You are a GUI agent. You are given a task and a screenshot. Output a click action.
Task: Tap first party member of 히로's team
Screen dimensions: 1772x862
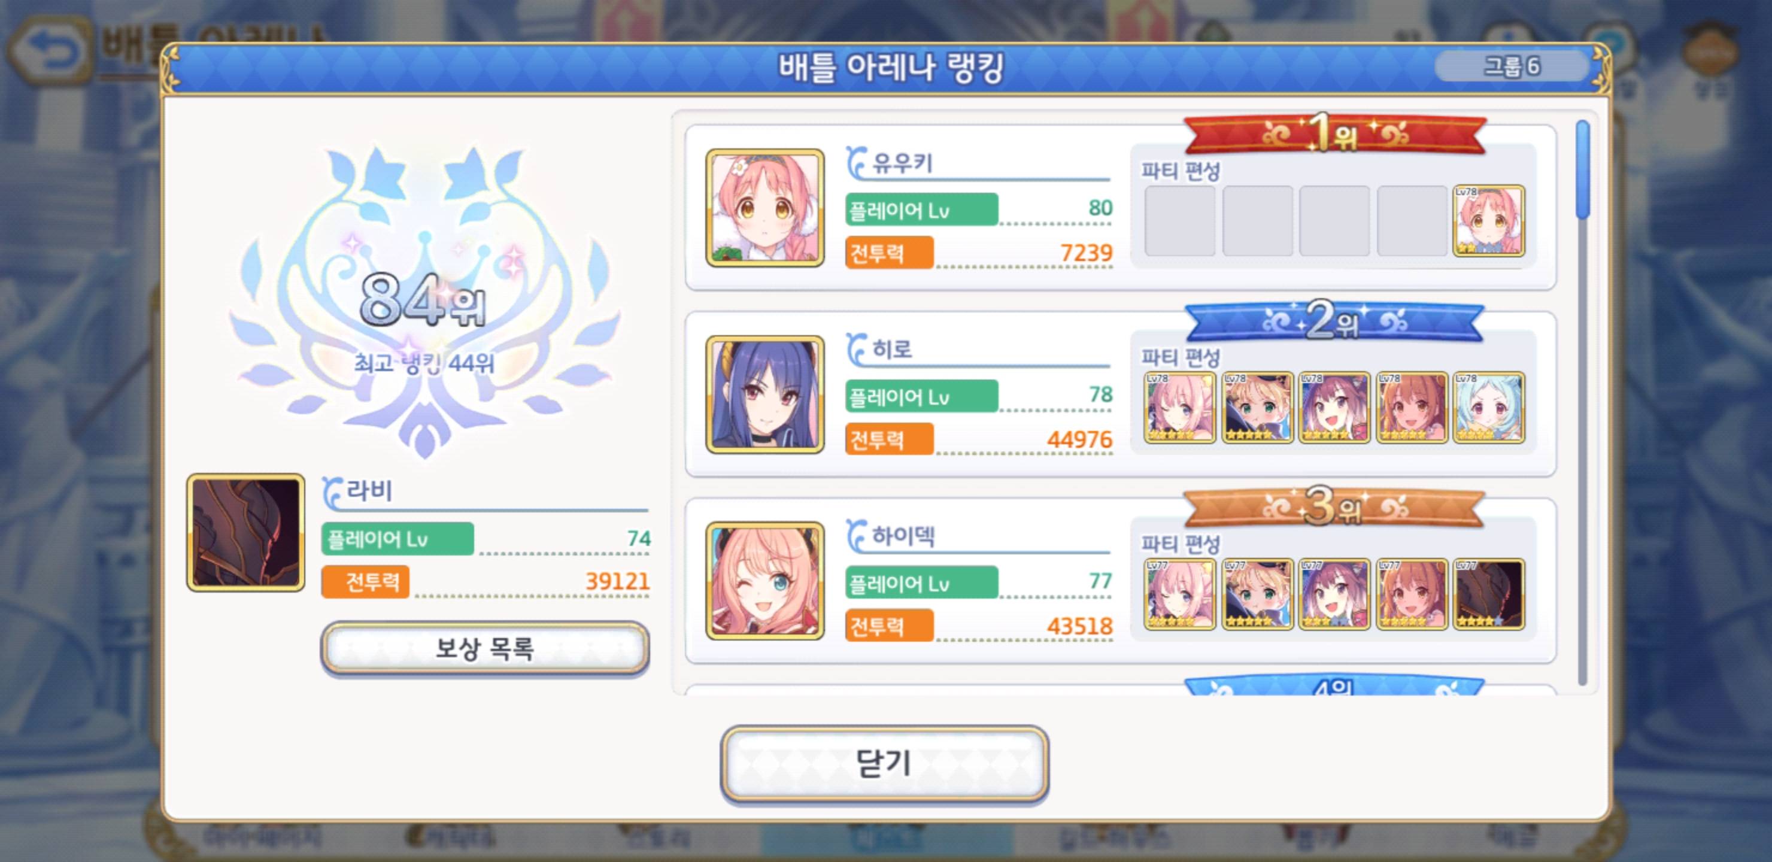(1179, 408)
